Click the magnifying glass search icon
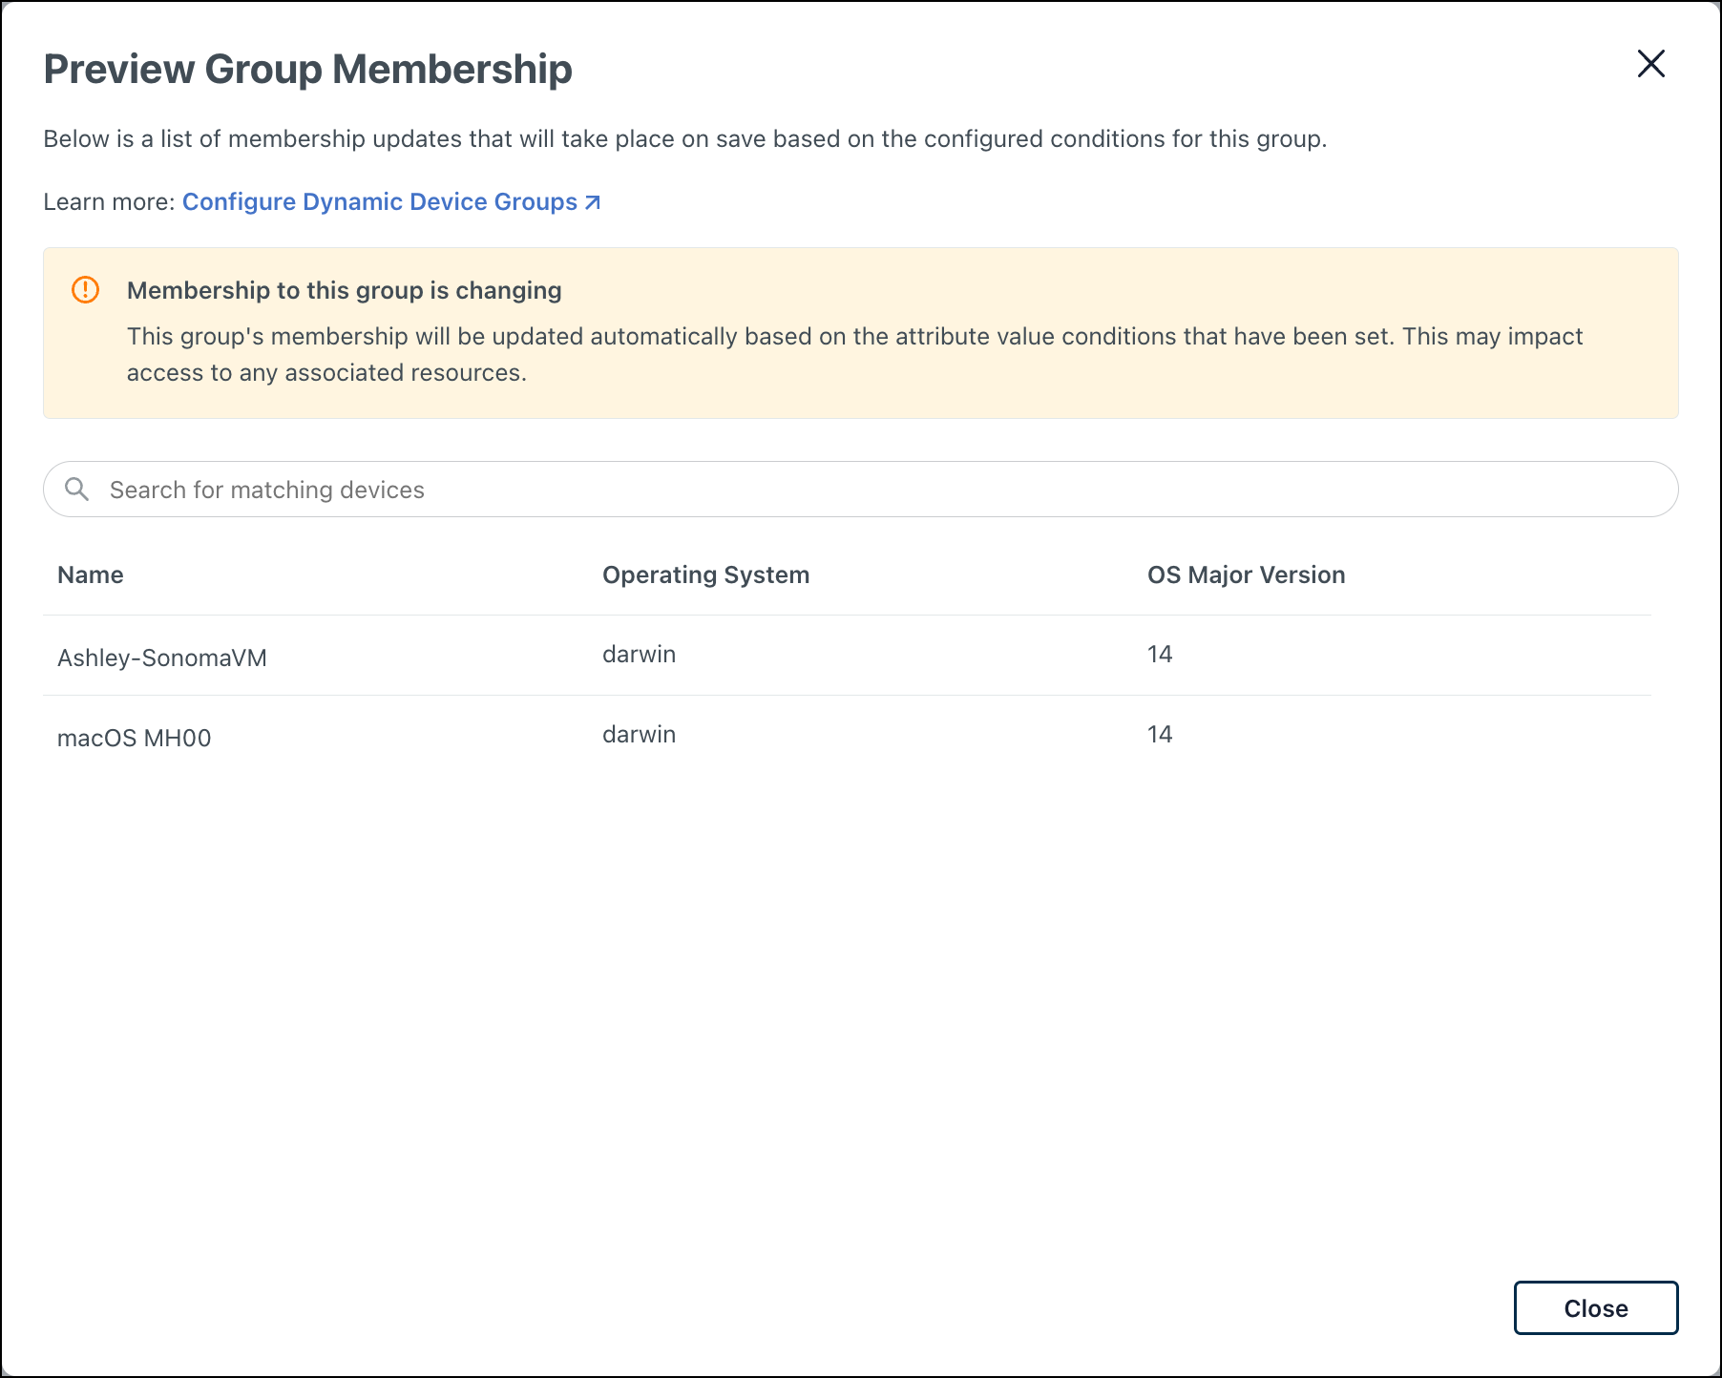The image size is (1722, 1378). pos(77,489)
